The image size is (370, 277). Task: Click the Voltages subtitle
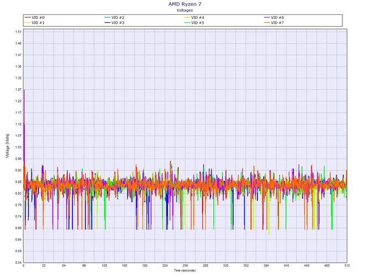click(x=185, y=10)
